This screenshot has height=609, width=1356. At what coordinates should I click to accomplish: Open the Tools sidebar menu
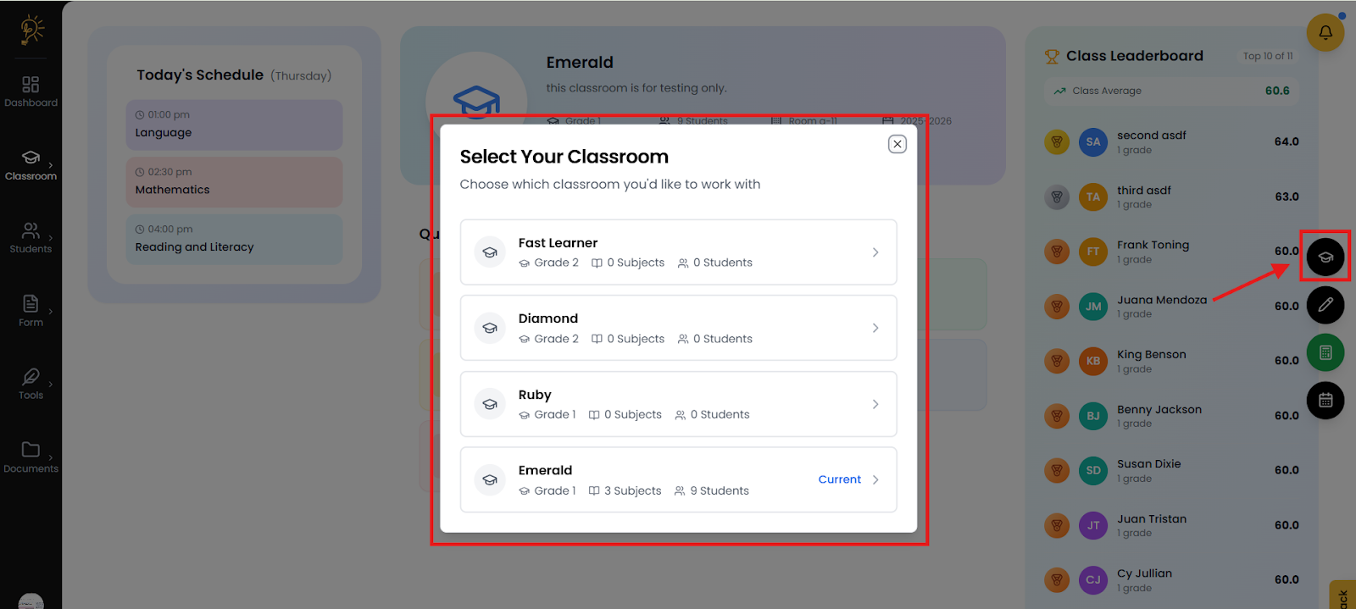(x=31, y=384)
